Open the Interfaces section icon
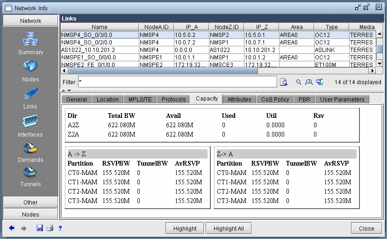Screen dimensions: 387x239 pyautogui.click(x=30, y=122)
